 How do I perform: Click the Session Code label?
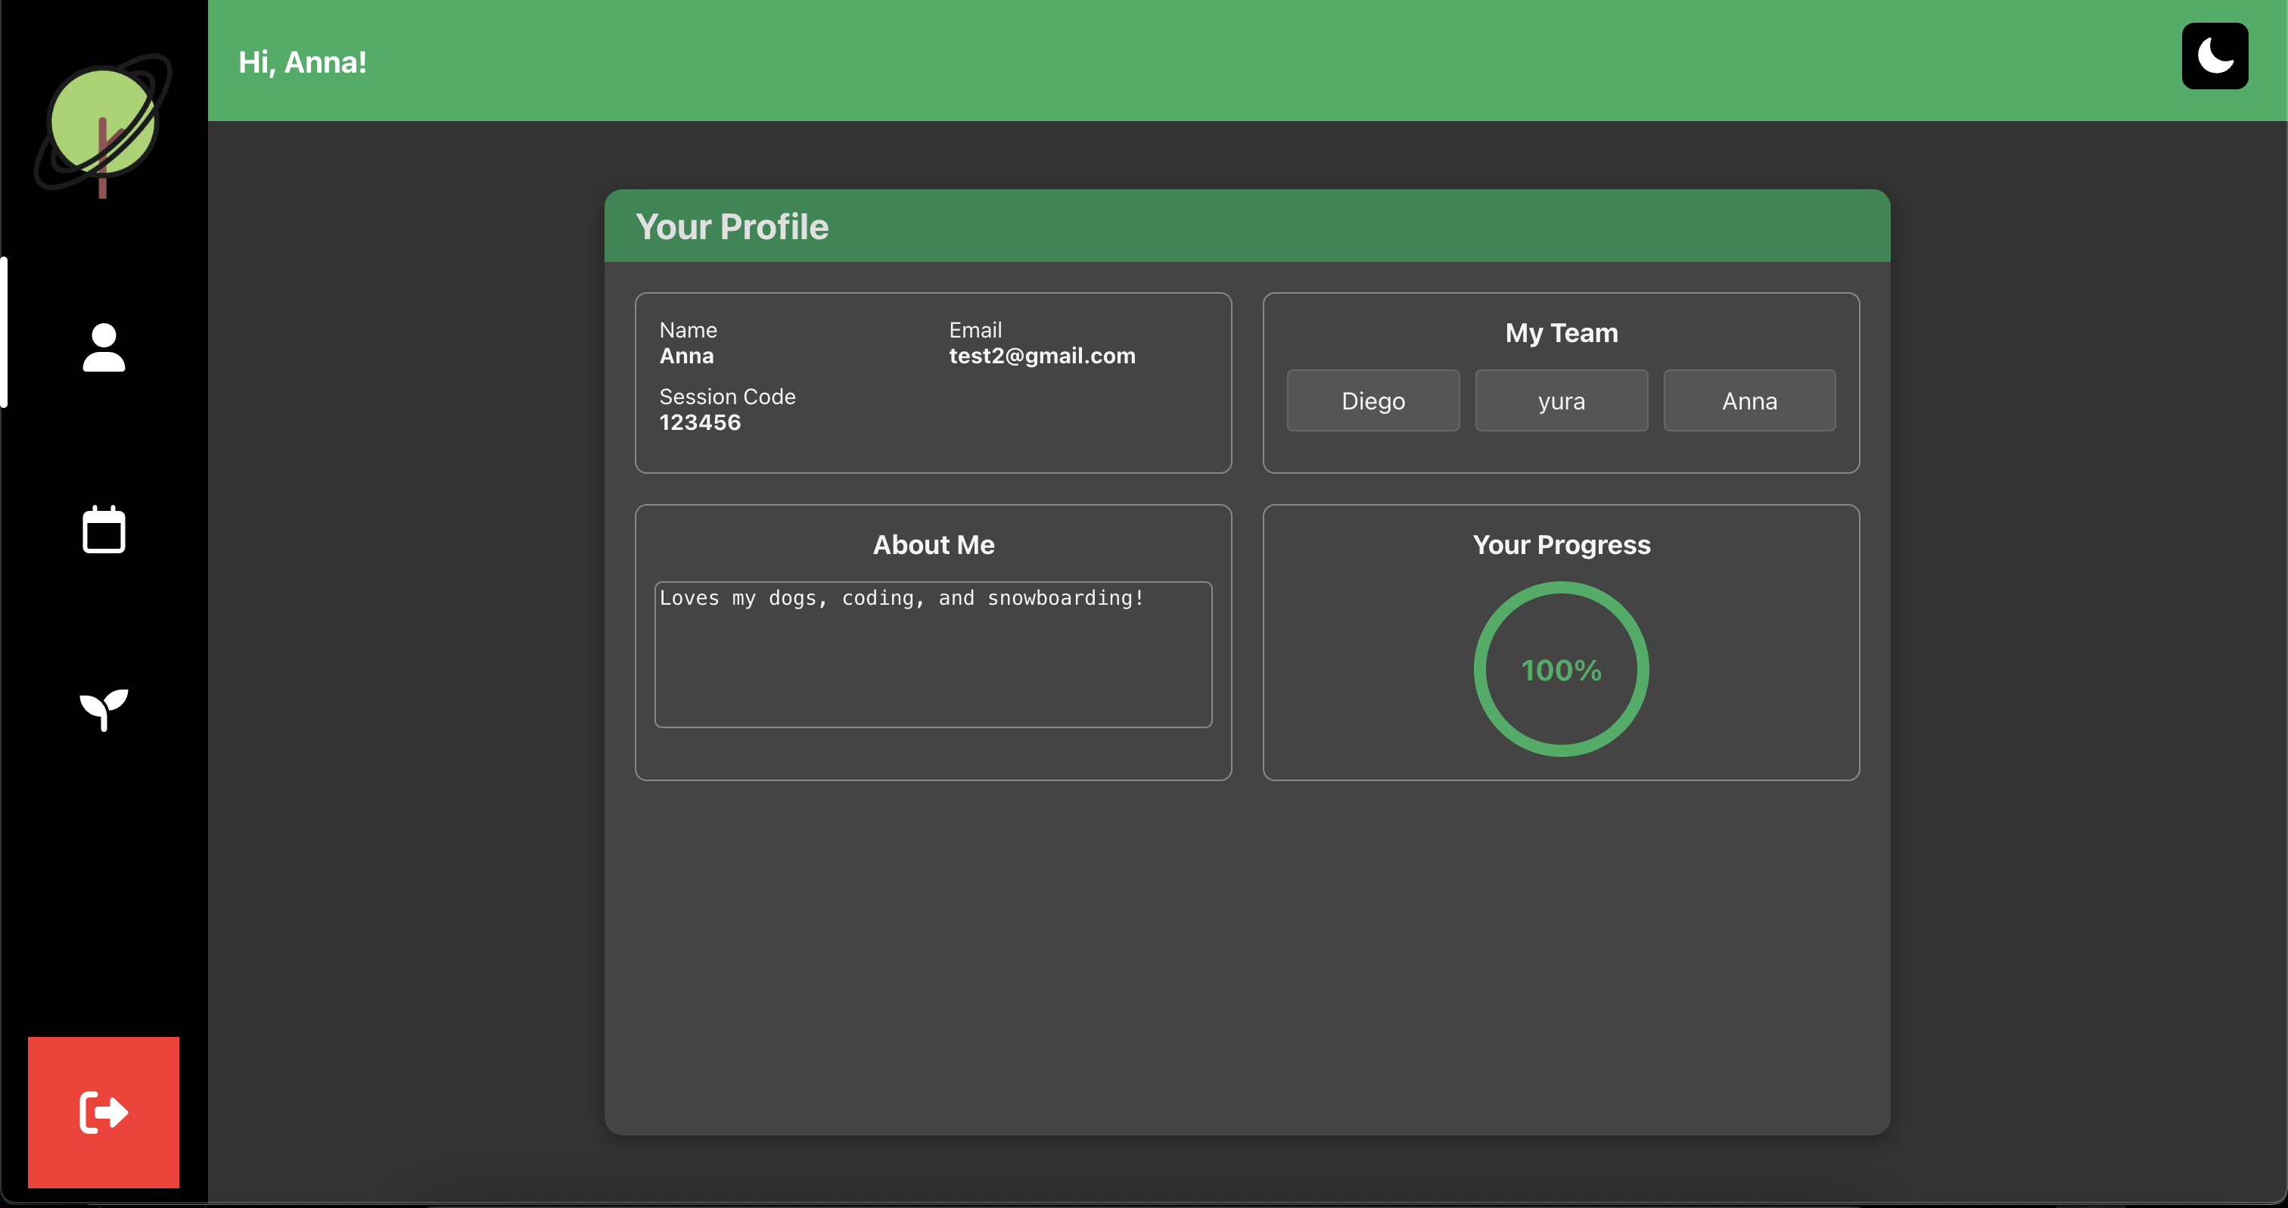point(726,397)
